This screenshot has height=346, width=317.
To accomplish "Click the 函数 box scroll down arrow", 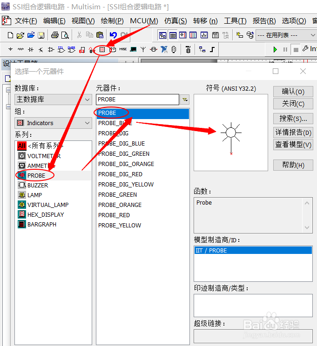I will [307, 227].
